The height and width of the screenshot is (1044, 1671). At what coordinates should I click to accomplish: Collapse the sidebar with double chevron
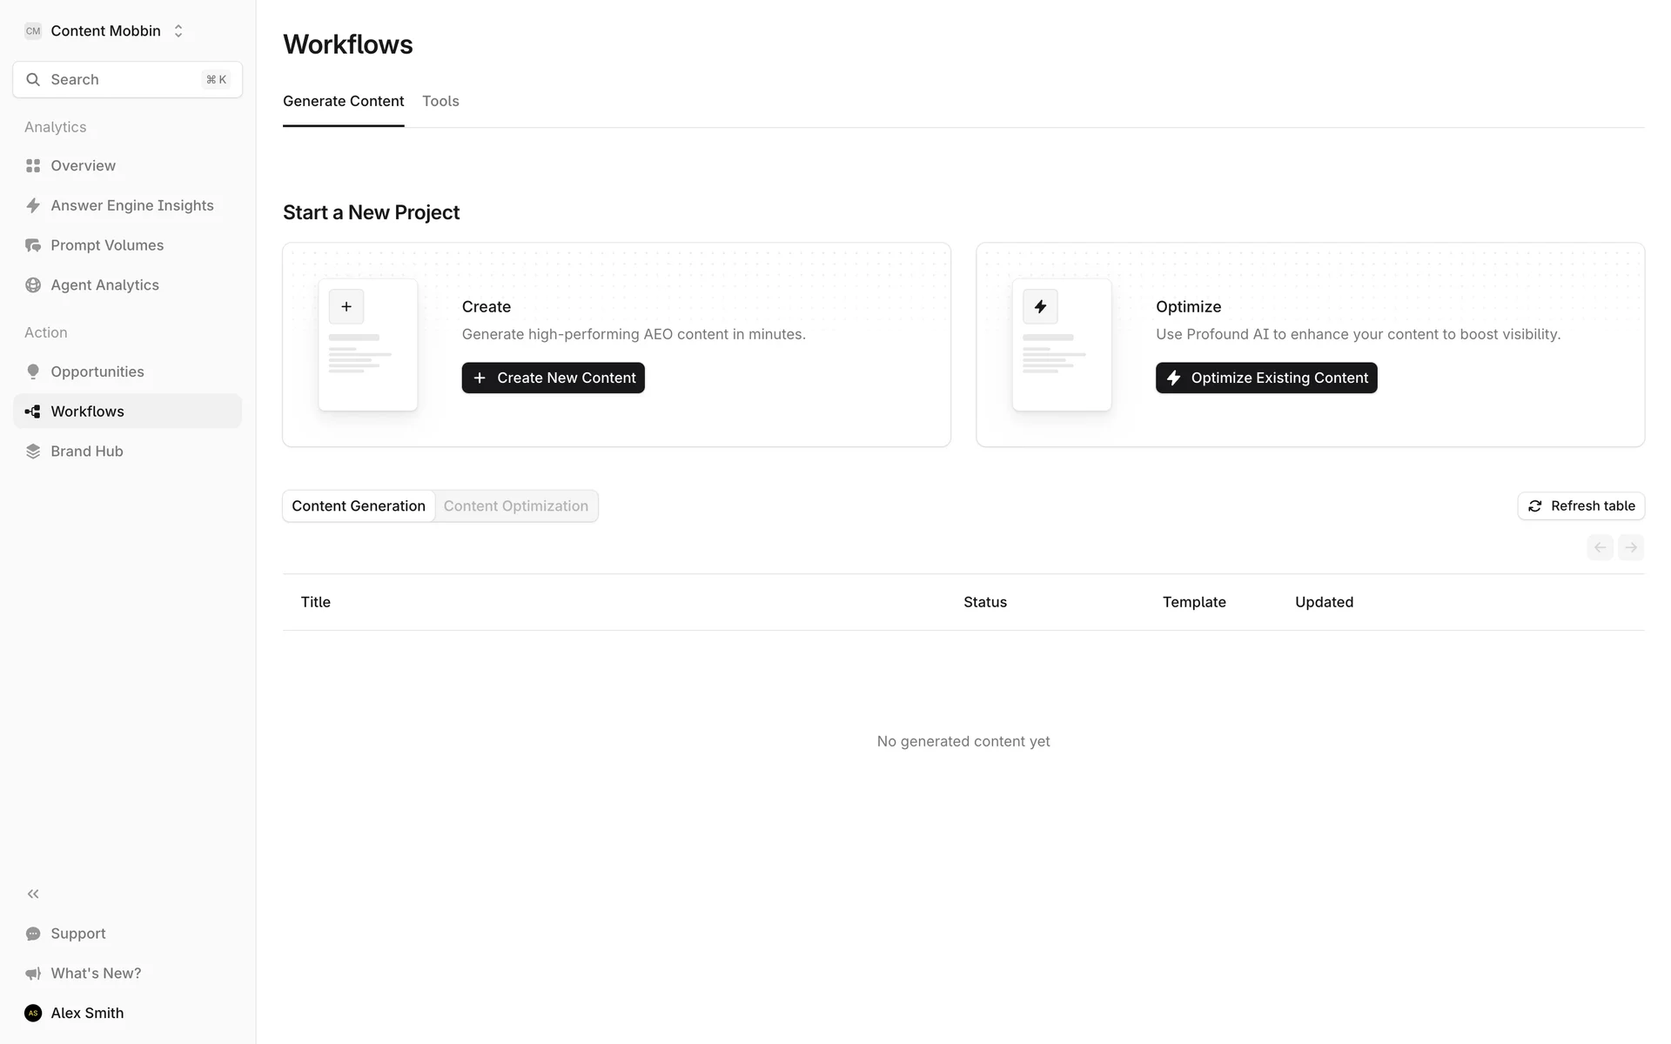coord(33,893)
